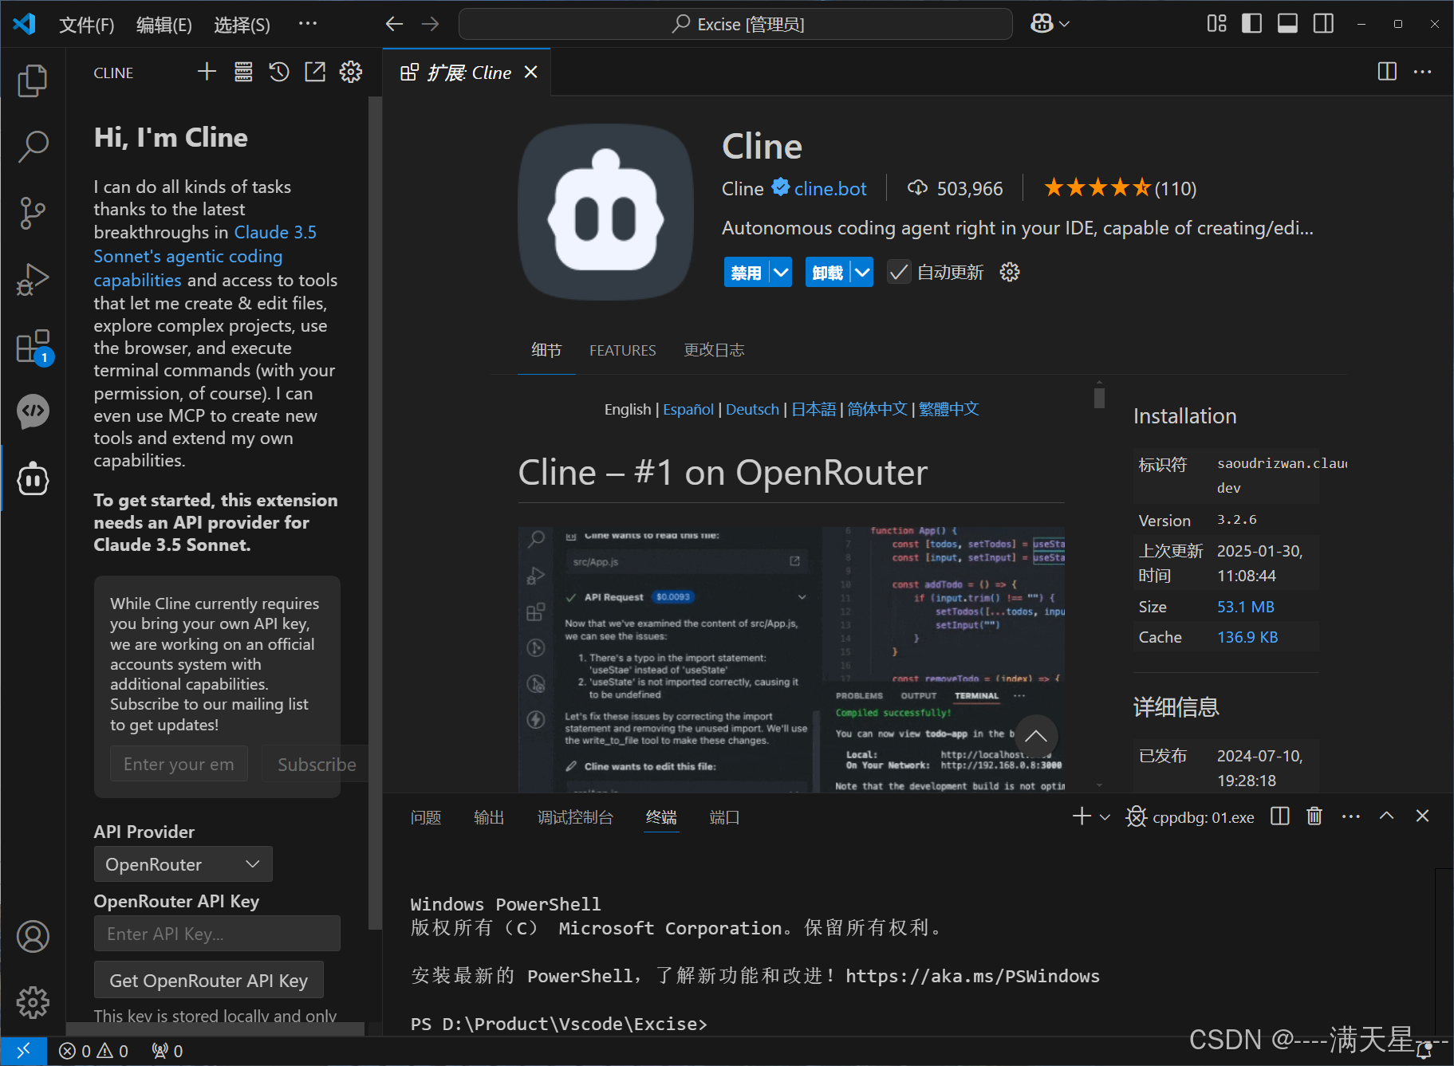Open the title bar menu overflow ellipsis
Screen dimensions: 1454x1066
click(308, 24)
